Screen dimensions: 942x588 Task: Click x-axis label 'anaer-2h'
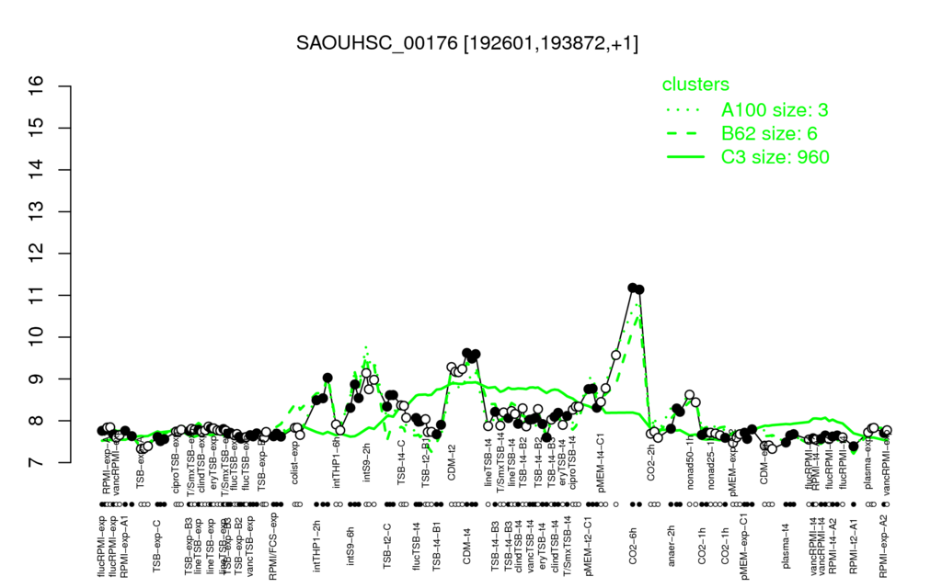[x=672, y=545]
